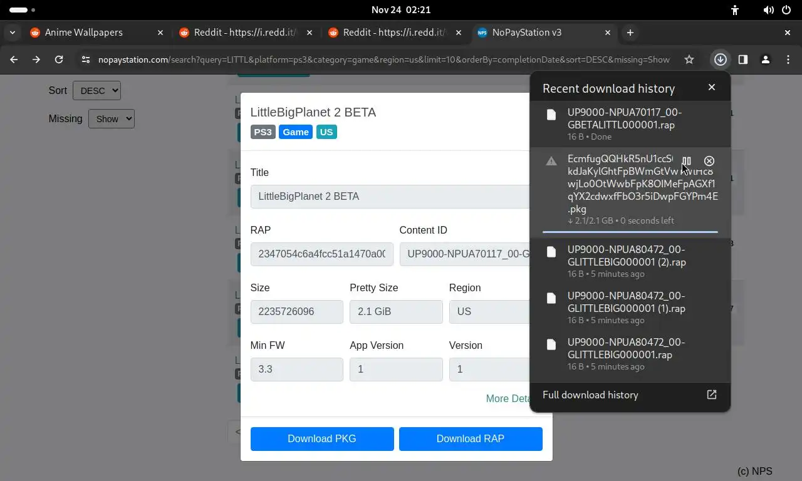802x481 pixels.
Task: View site information icon in address bar
Action: [x=86, y=59]
